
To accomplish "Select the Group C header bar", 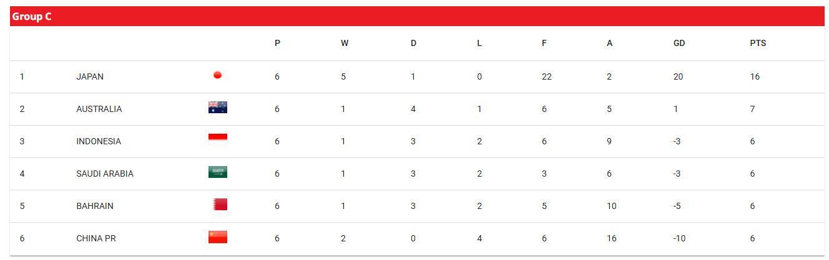I will 417,16.
